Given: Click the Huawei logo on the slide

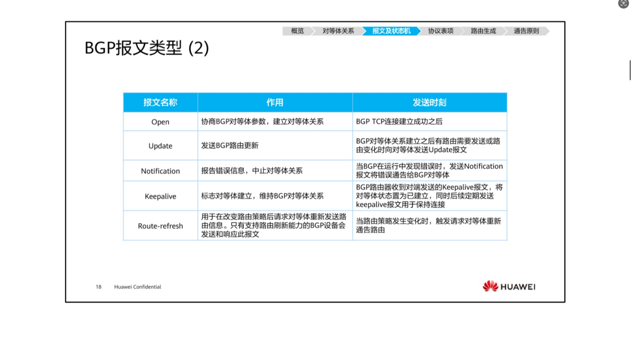Looking at the screenshot, I should [509, 286].
